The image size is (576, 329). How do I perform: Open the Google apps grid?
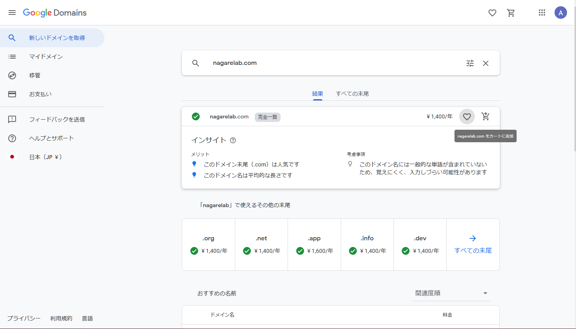pyautogui.click(x=542, y=13)
